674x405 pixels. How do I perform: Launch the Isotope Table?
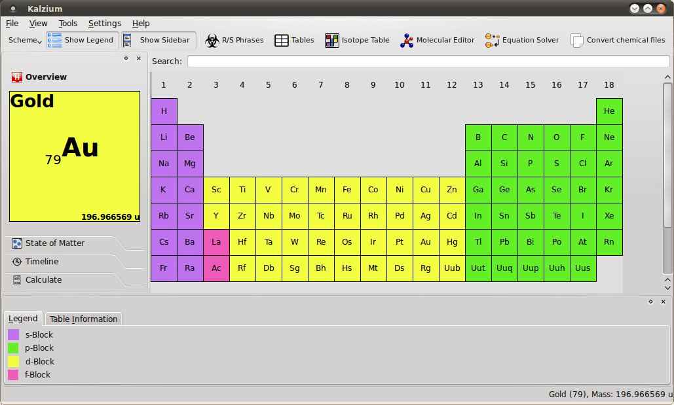(x=356, y=40)
